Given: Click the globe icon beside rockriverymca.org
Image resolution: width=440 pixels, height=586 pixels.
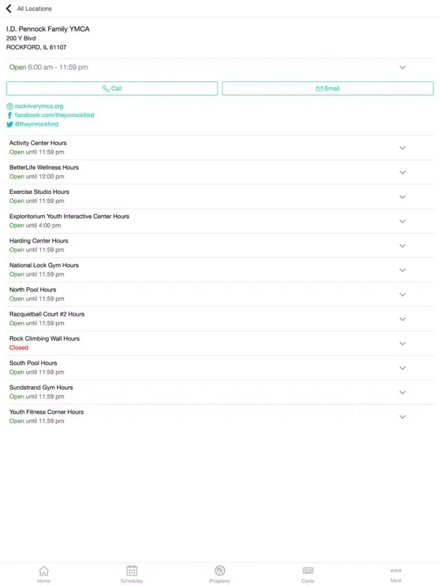Looking at the screenshot, I should 10,106.
